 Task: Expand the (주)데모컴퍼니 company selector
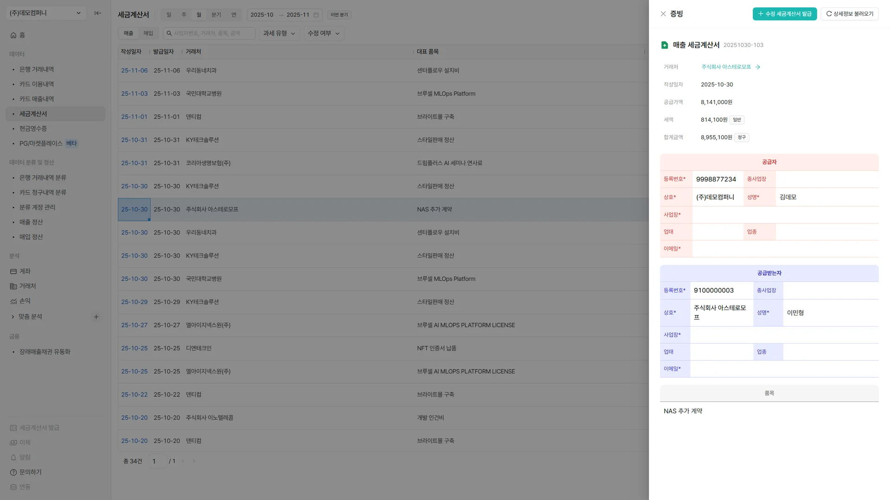click(45, 13)
